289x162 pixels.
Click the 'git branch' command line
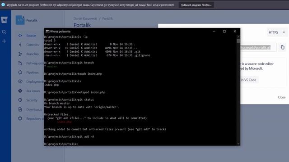[69, 63]
